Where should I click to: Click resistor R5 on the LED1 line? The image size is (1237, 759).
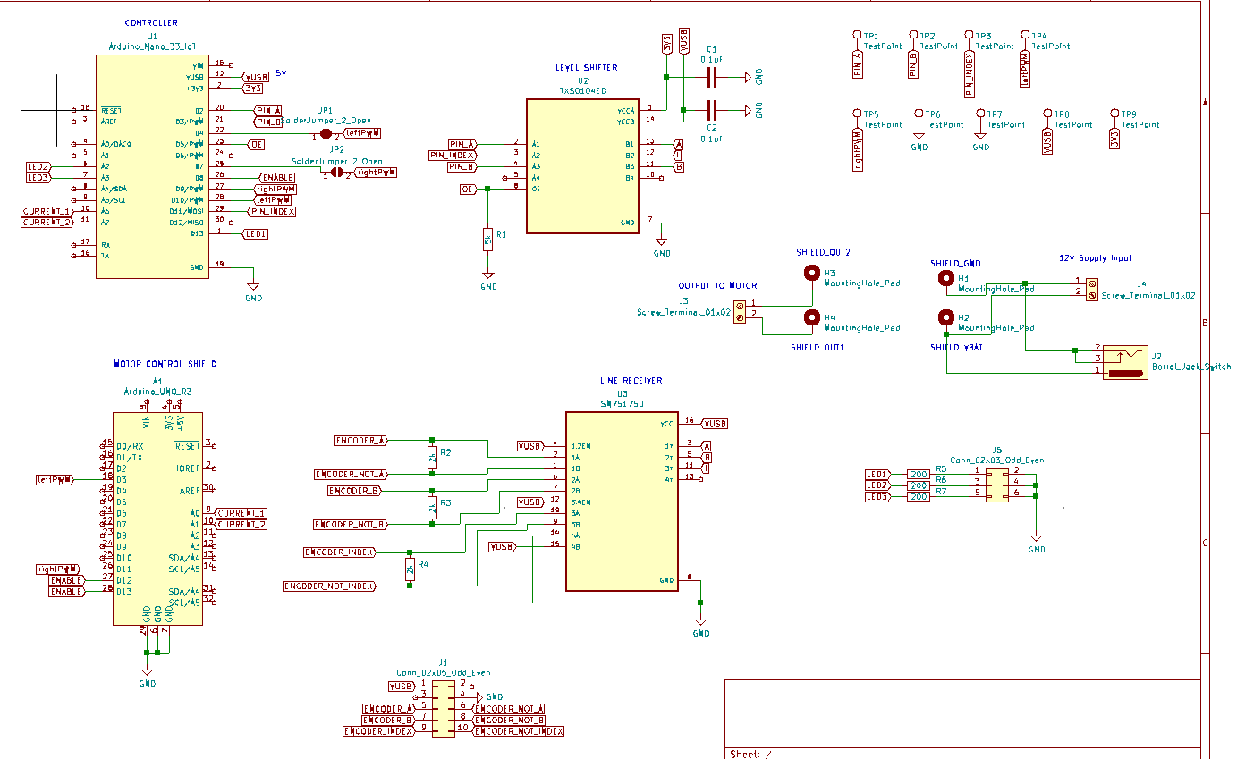(x=919, y=474)
